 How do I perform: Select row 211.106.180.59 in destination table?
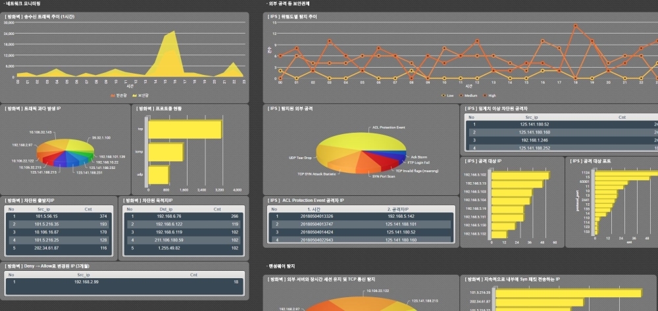point(184,240)
